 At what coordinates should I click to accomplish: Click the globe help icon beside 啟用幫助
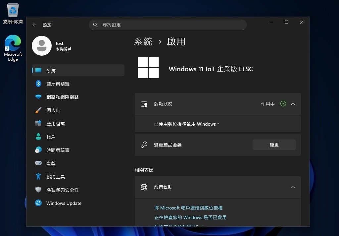(x=144, y=187)
